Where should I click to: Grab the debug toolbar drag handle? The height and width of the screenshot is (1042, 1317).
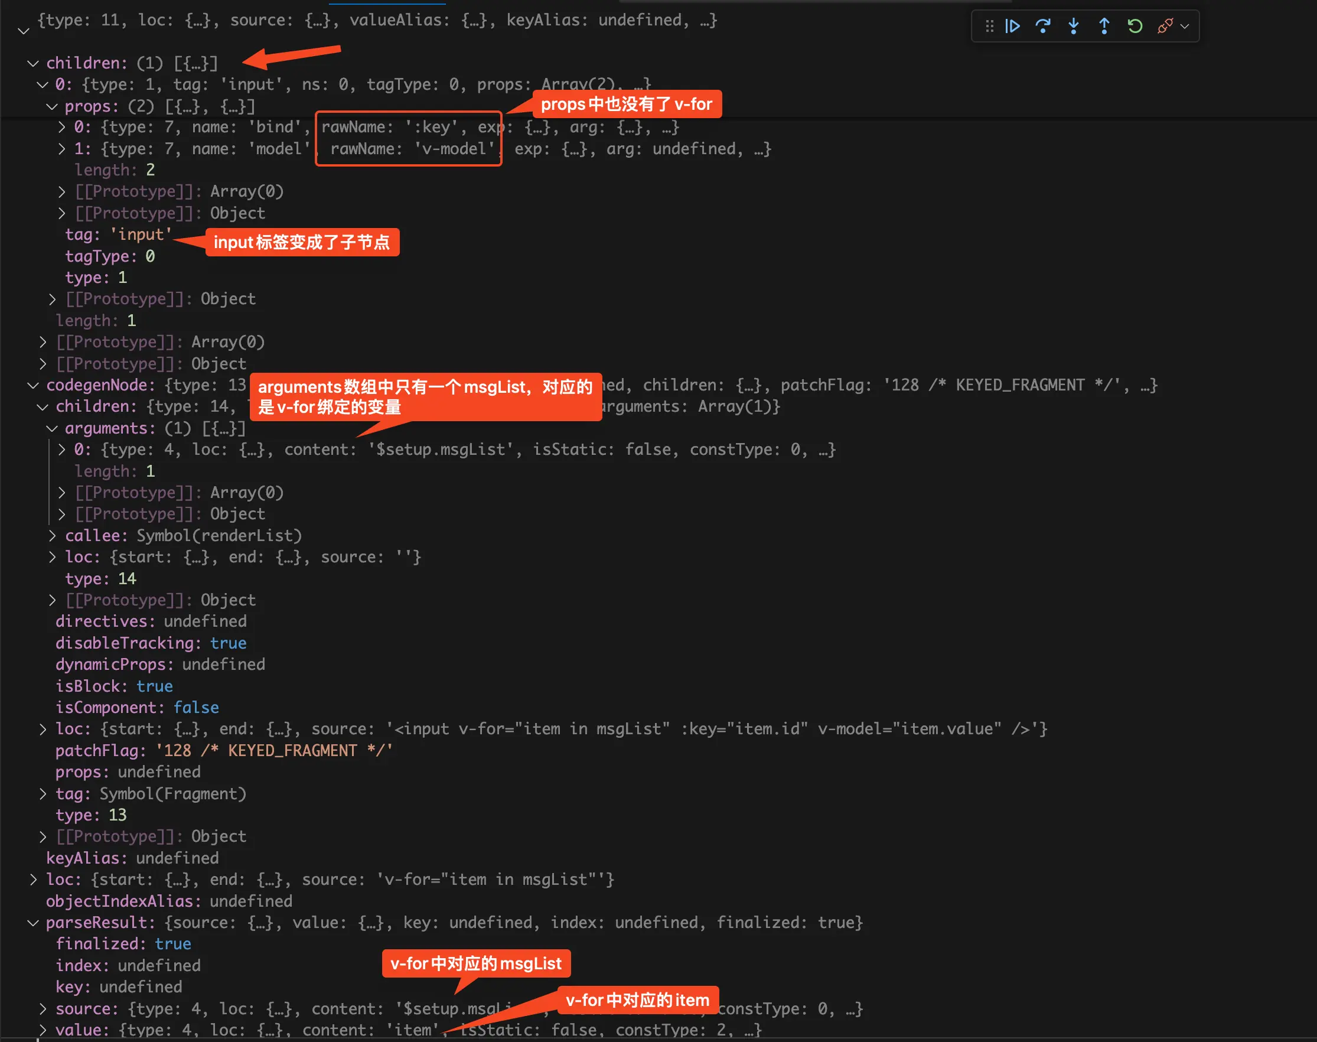tap(989, 26)
